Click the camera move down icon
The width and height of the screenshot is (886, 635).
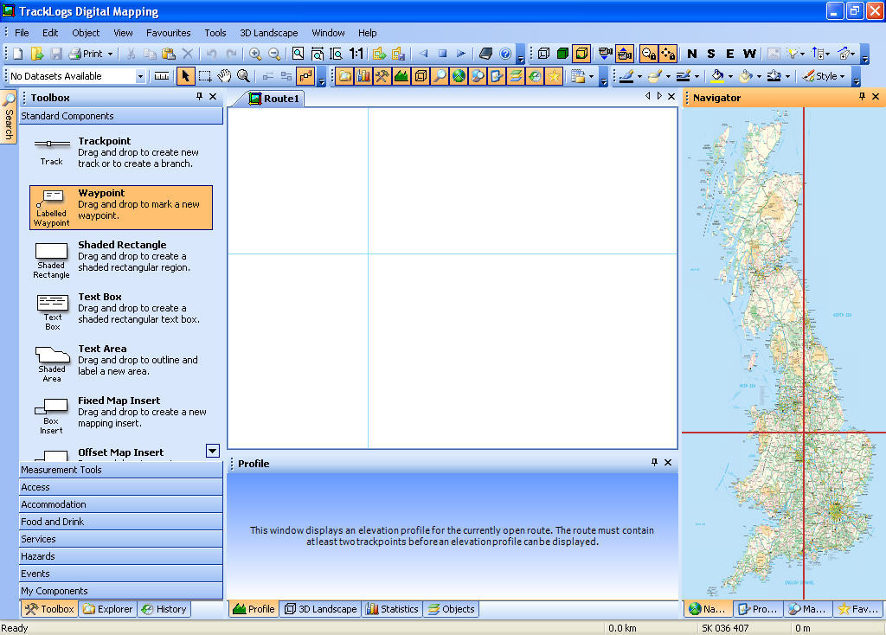605,54
